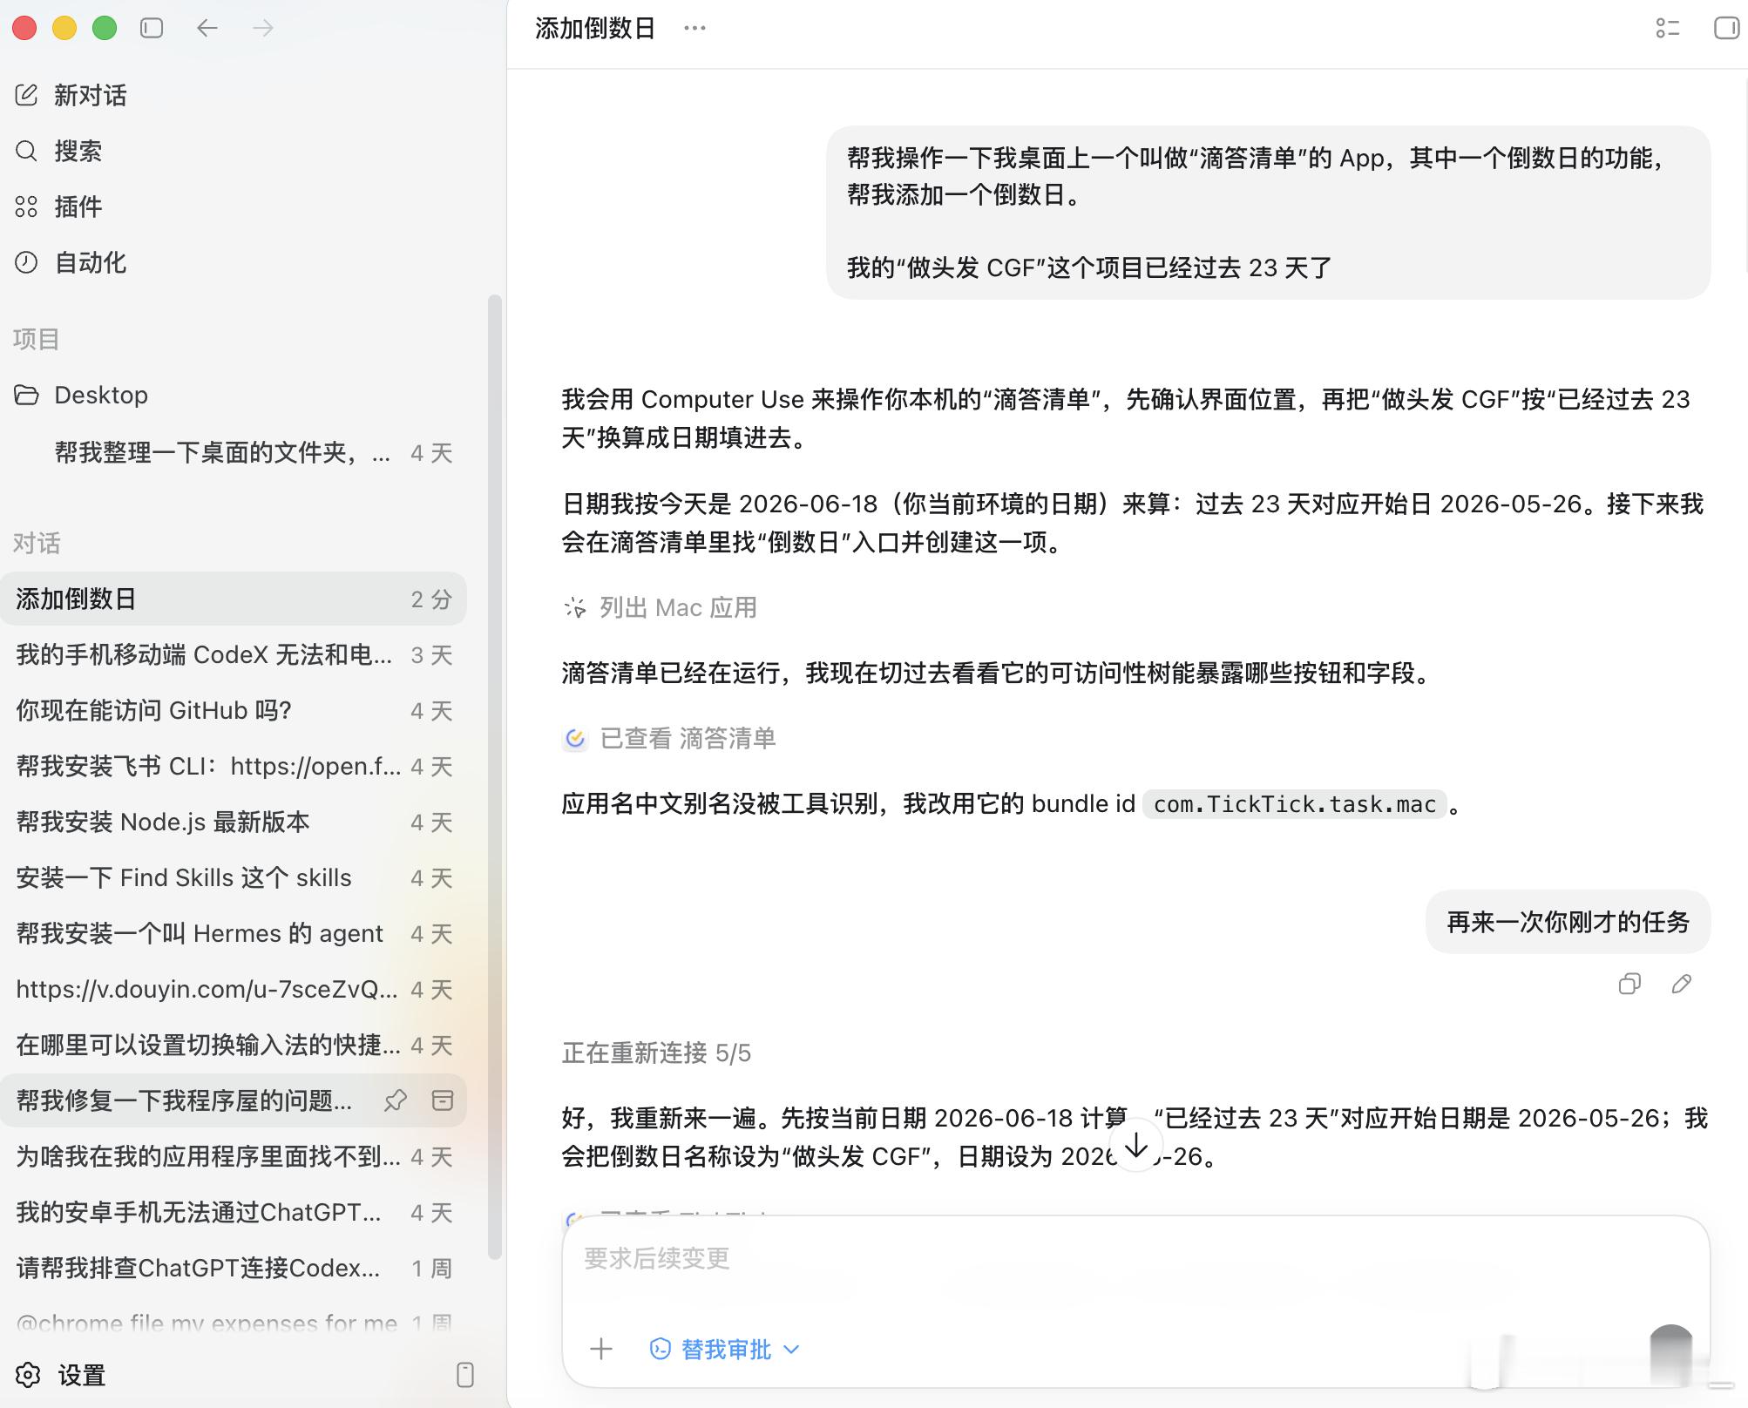Open 自动化 automation page

click(71, 262)
